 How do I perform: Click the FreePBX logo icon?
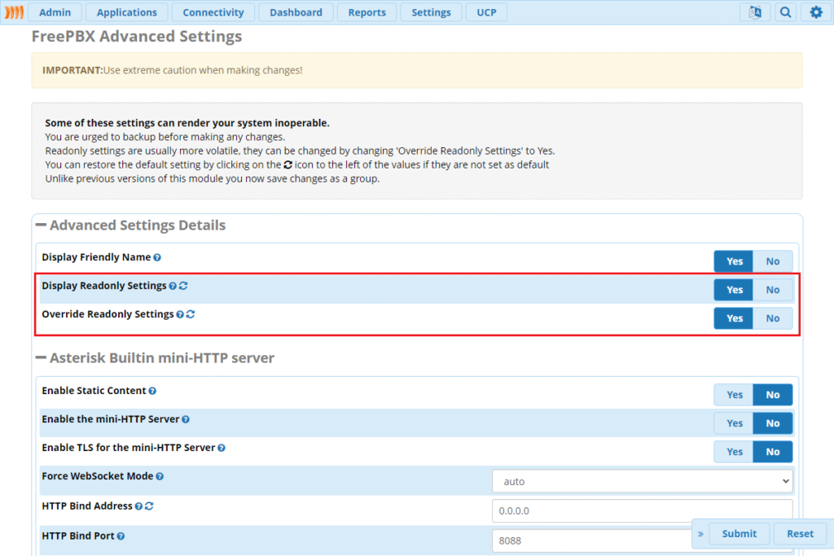click(14, 12)
